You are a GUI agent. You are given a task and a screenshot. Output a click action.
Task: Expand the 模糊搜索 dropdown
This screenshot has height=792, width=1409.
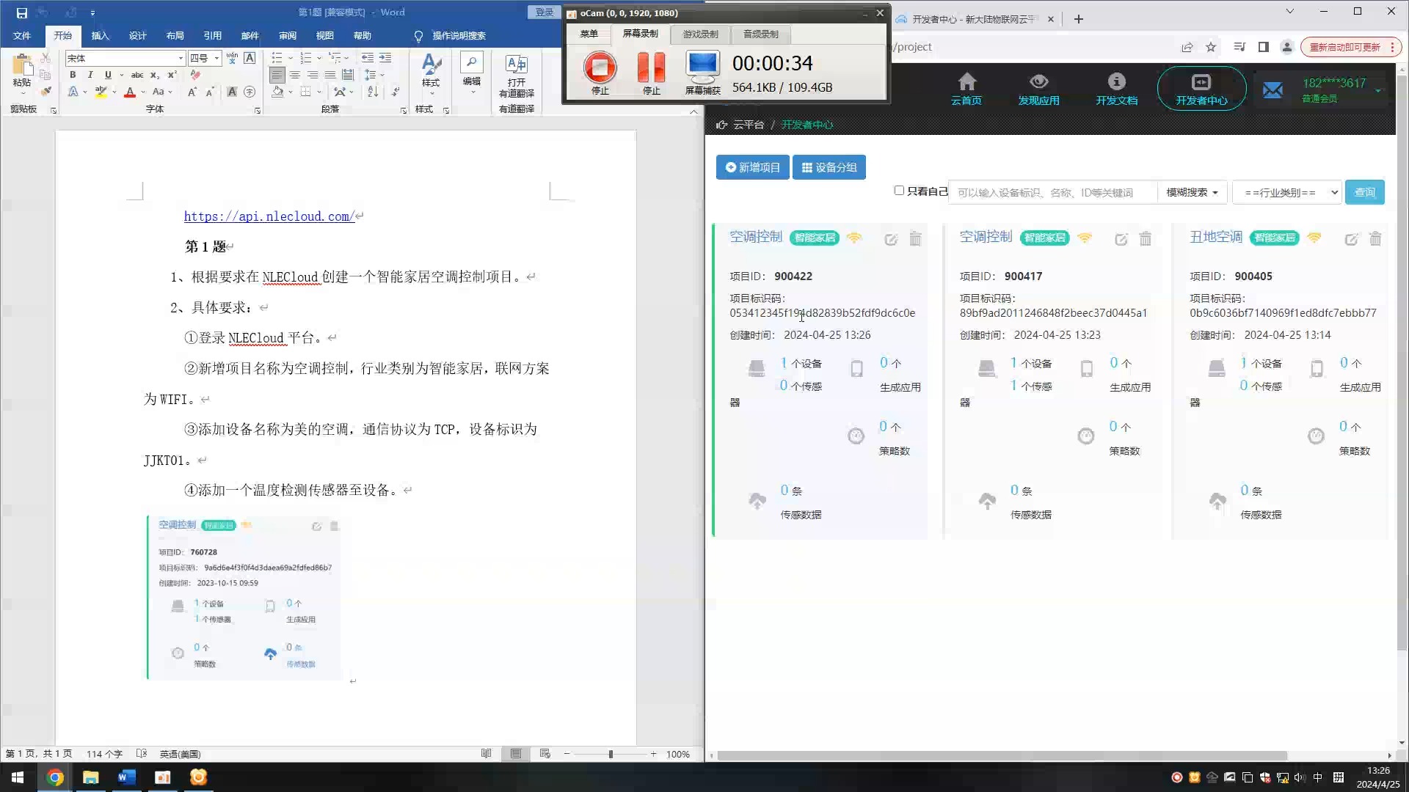click(x=1192, y=192)
